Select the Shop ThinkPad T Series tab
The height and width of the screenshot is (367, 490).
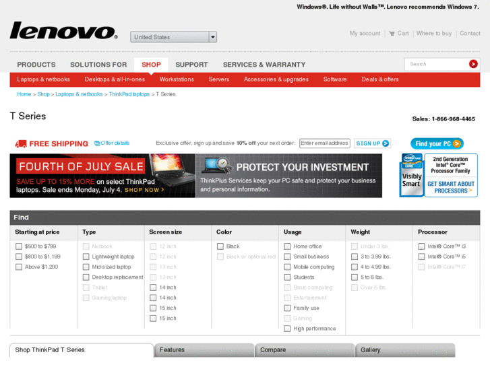(82, 350)
